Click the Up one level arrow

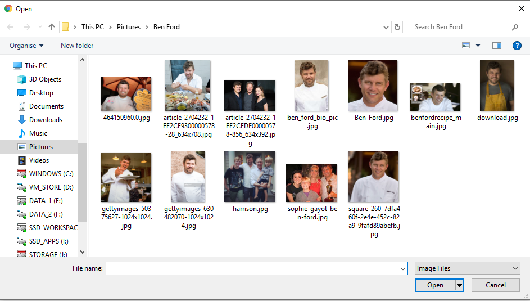(52, 27)
